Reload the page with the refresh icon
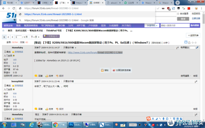Screen dimensions: 205x128 pos(14,8)
